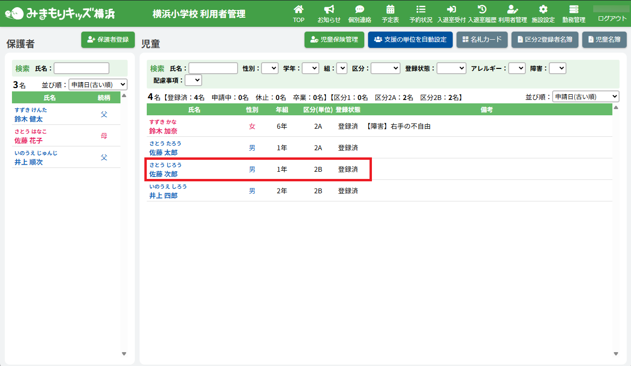Click ログアウト in the header
Viewport: 631px width, 366px height.
coord(612,19)
